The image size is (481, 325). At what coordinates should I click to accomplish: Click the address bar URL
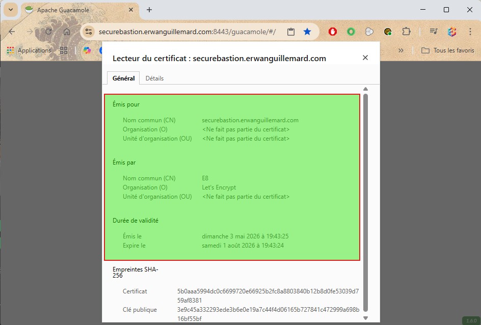coord(187,32)
